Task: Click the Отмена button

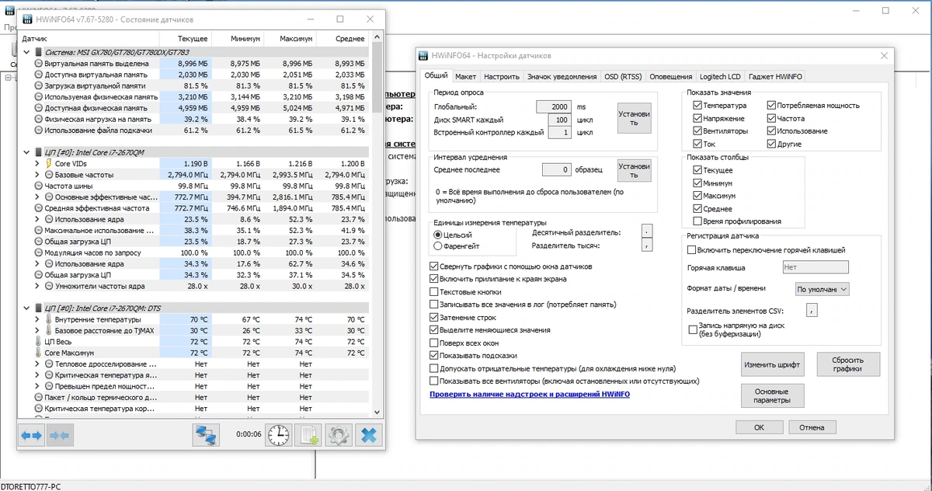Action: 812,427
